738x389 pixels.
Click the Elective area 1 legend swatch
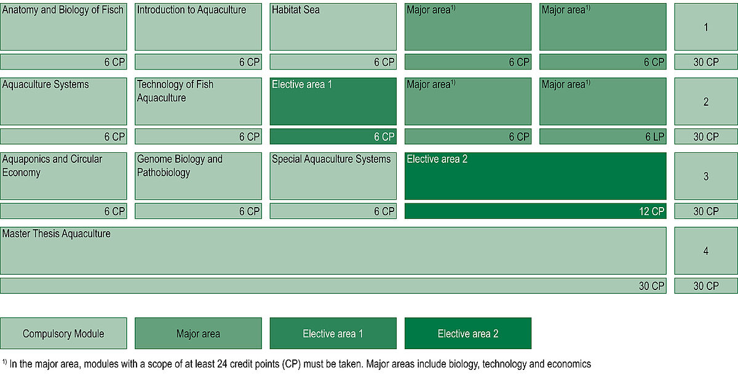(333, 333)
